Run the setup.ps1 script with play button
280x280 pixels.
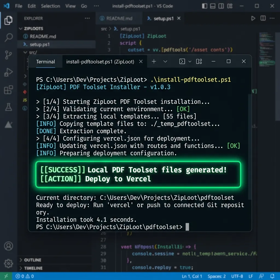point(253,18)
